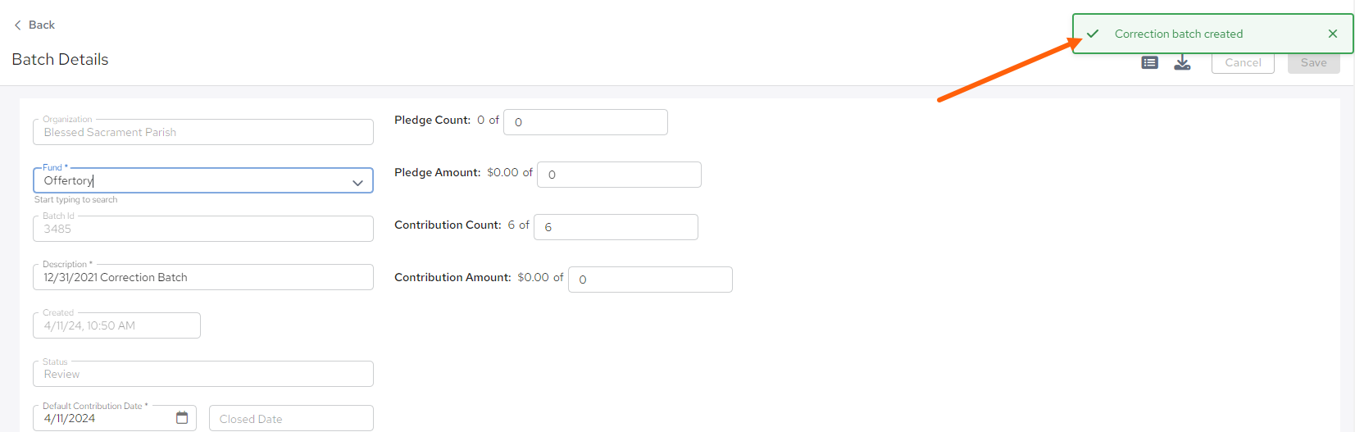Expand the Fund dropdown chevron
Image resolution: width=1355 pixels, height=432 pixels.
point(357,183)
